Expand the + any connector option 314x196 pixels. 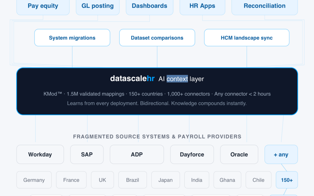point(281,154)
